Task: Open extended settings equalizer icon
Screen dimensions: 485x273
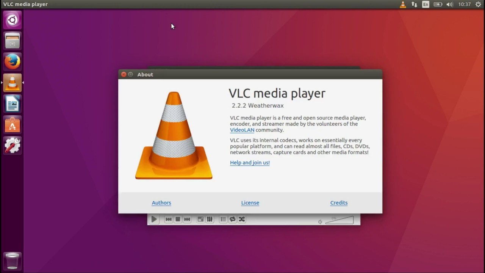Action: [210, 219]
